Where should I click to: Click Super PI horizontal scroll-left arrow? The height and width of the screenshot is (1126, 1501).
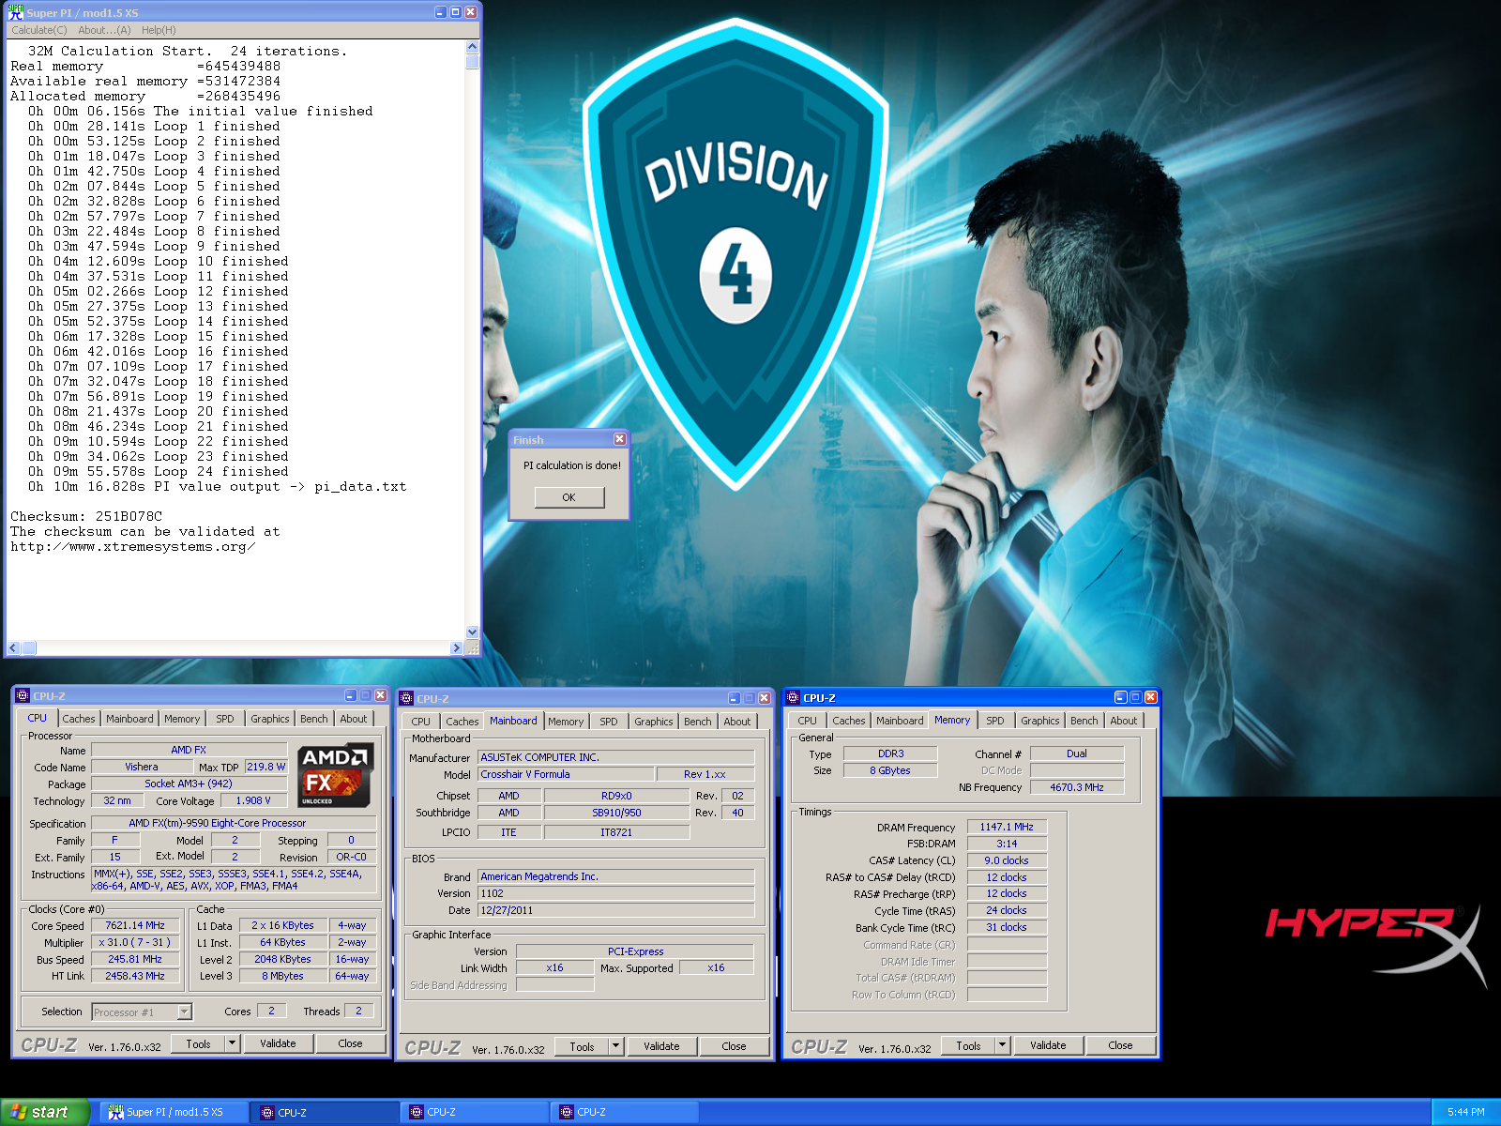tap(13, 647)
